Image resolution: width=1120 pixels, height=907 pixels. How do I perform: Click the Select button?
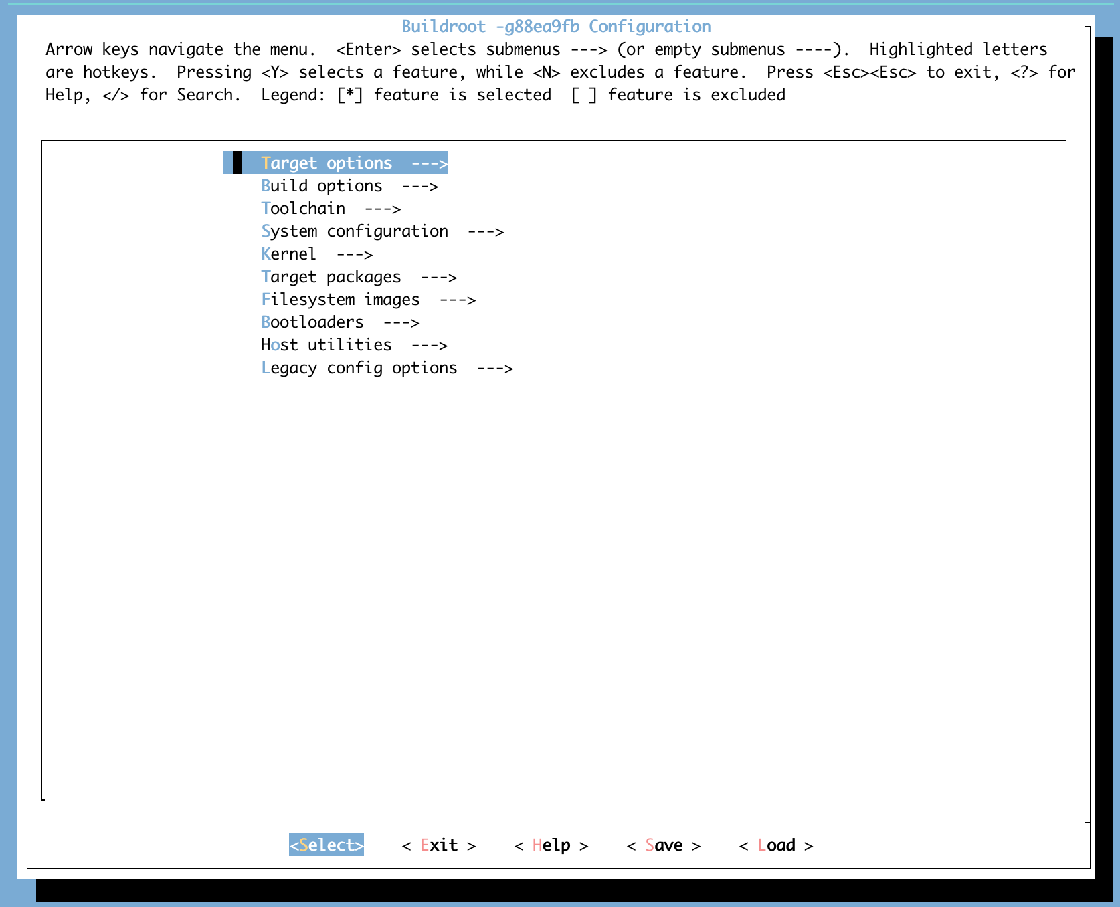[x=326, y=845]
